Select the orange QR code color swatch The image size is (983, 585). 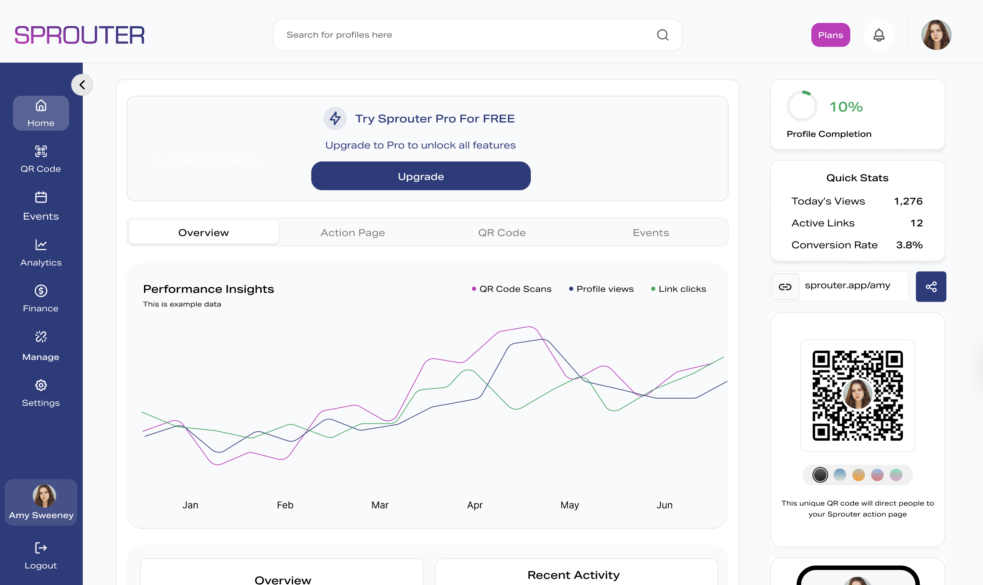pyautogui.click(x=859, y=475)
